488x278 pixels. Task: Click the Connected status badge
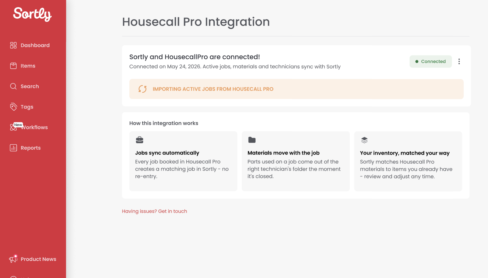pyautogui.click(x=431, y=61)
